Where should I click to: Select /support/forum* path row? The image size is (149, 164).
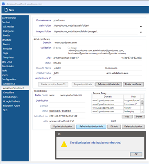pyautogui.click(x=132, y=100)
